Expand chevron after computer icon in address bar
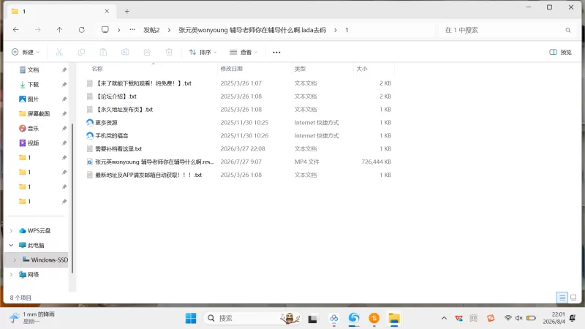Image resolution: width=585 pixels, height=329 pixels. point(118,30)
